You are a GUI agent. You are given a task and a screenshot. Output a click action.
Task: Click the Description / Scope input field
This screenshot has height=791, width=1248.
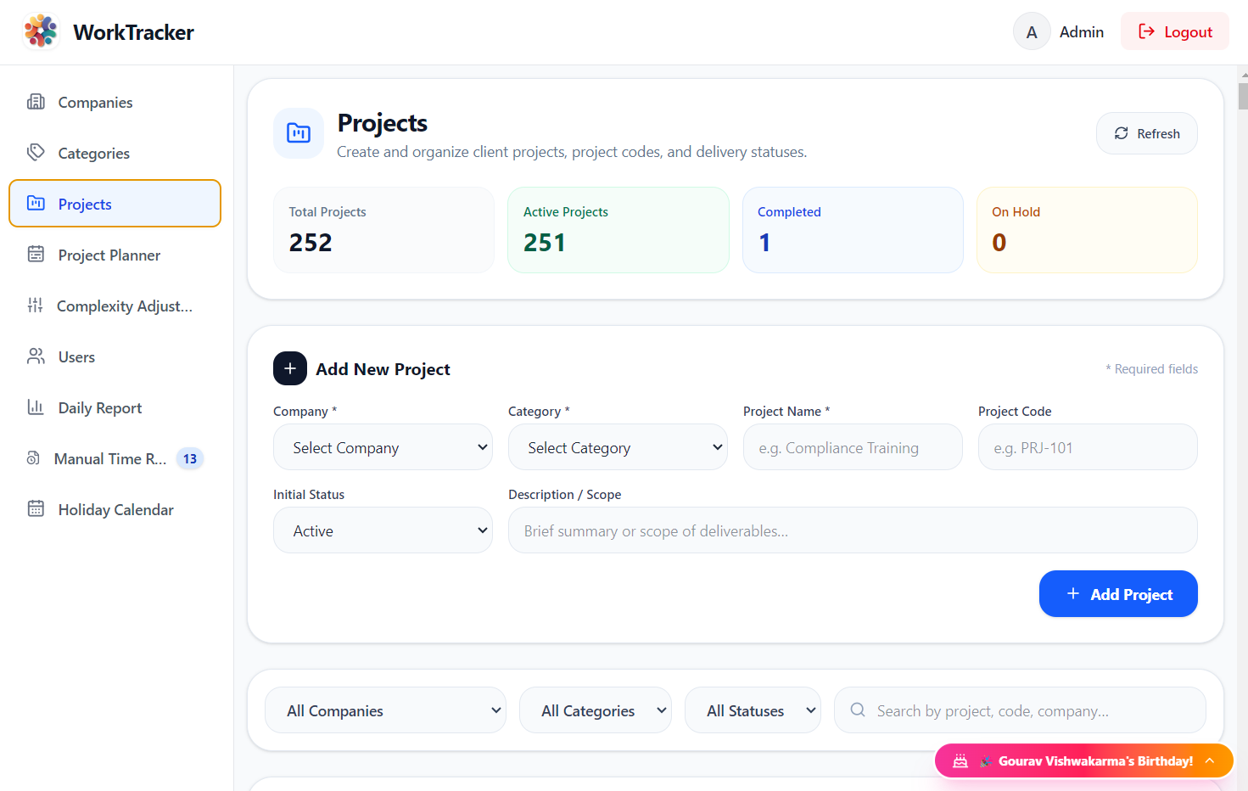click(x=853, y=530)
